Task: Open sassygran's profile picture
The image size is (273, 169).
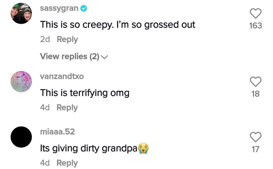Action: pos(21,15)
